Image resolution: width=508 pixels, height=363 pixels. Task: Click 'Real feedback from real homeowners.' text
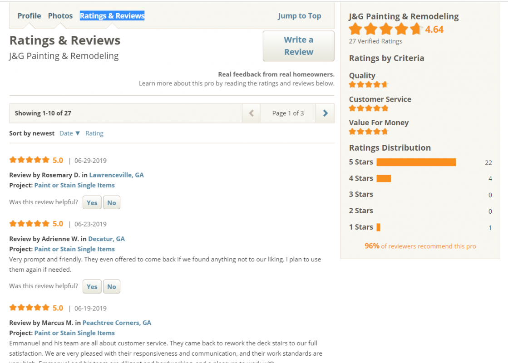point(276,74)
